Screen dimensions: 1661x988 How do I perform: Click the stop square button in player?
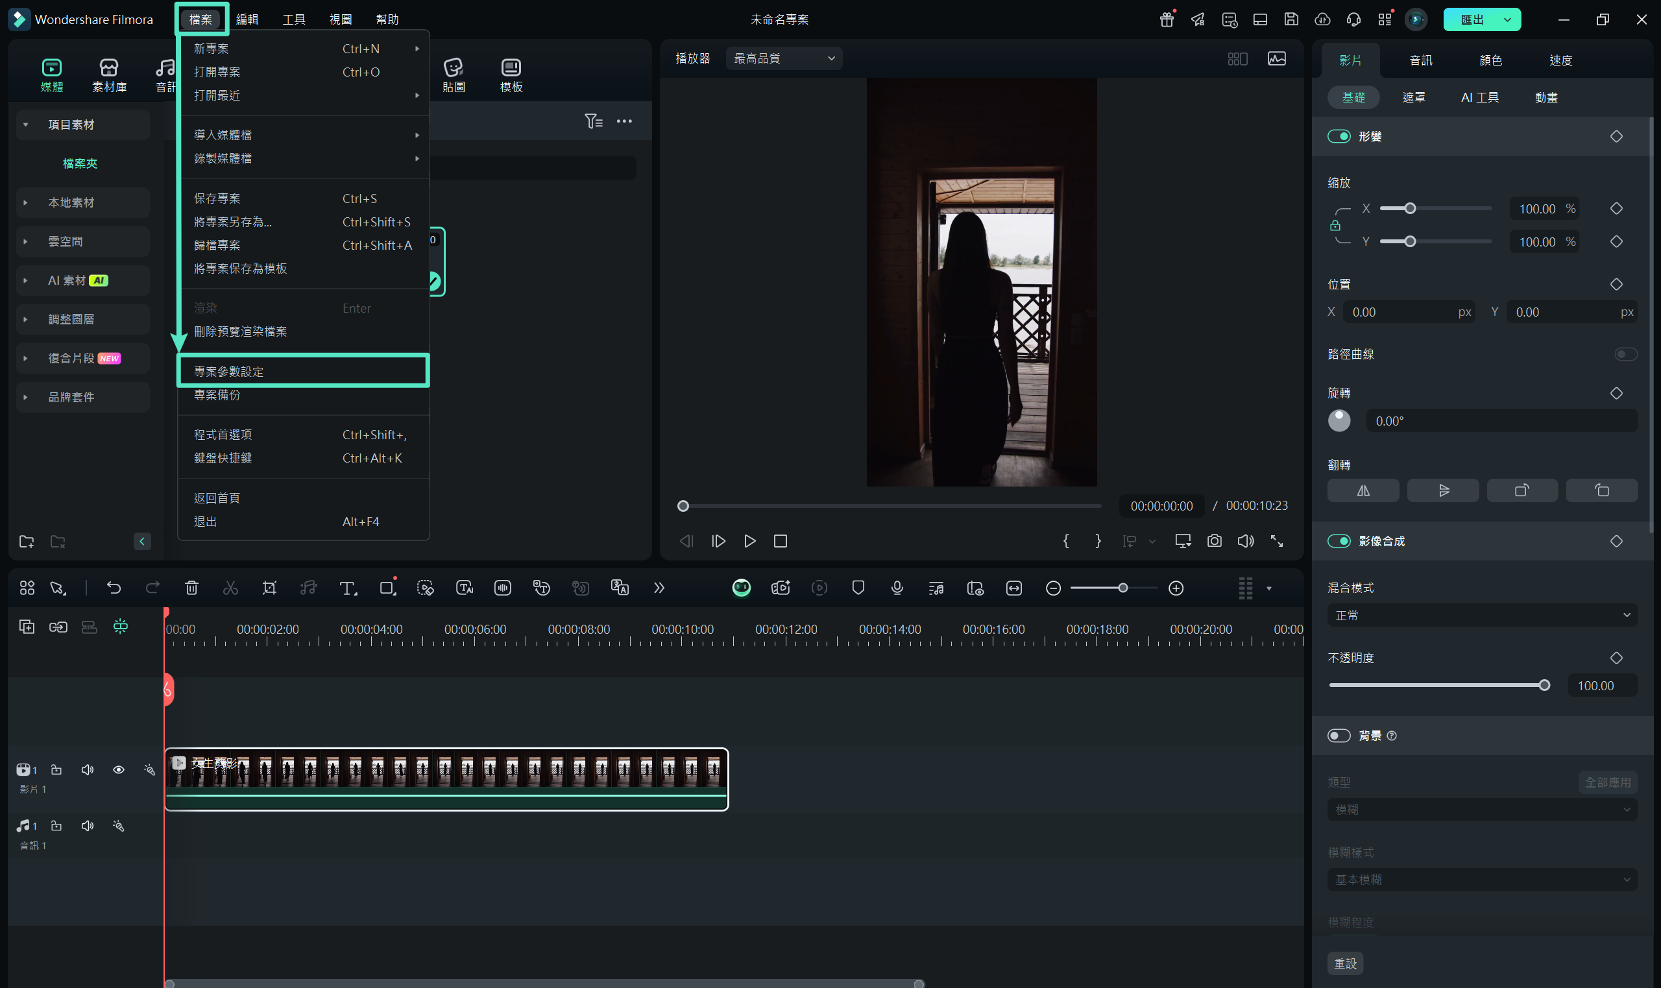[781, 541]
